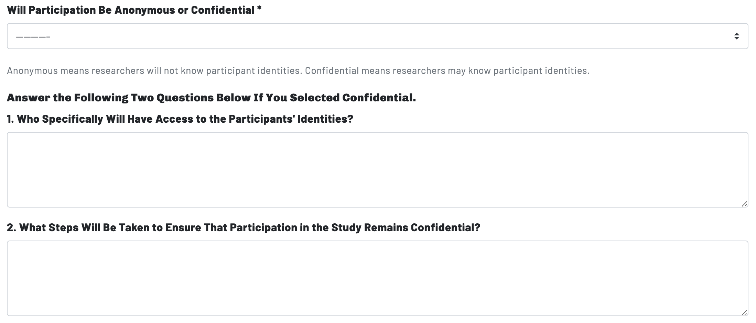Click the "Will Participation Be Anonymous or Confidential" label

tap(131, 10)
